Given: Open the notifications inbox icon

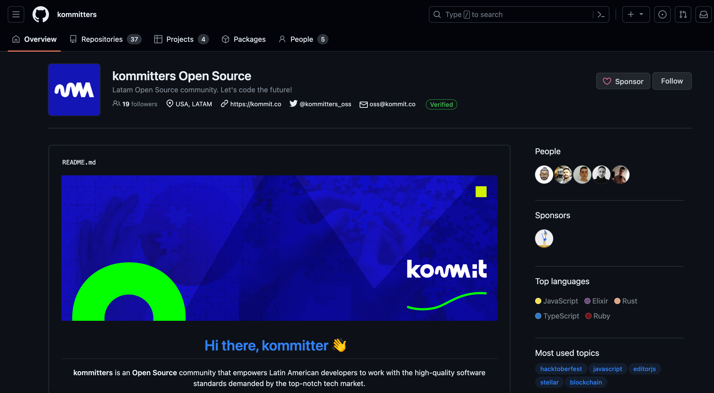Looking at the screenshot, I should [703, 14].
